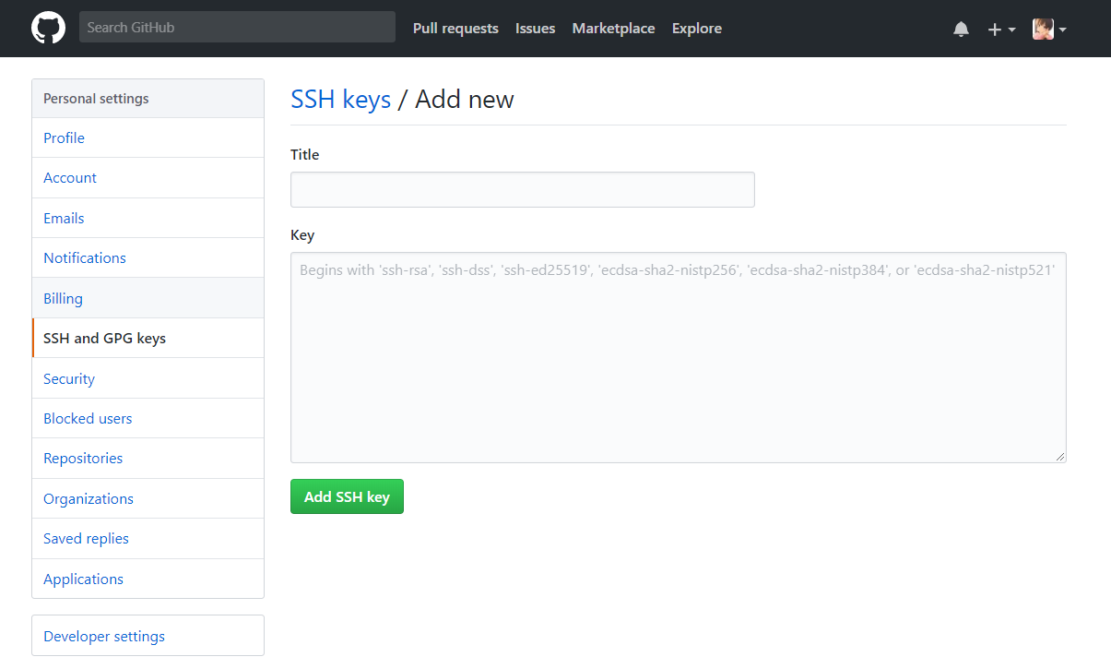This screenshot has height=669, width=1111.
Task: Click the SSH keys breadcrumb link
Action: (340, 100)
